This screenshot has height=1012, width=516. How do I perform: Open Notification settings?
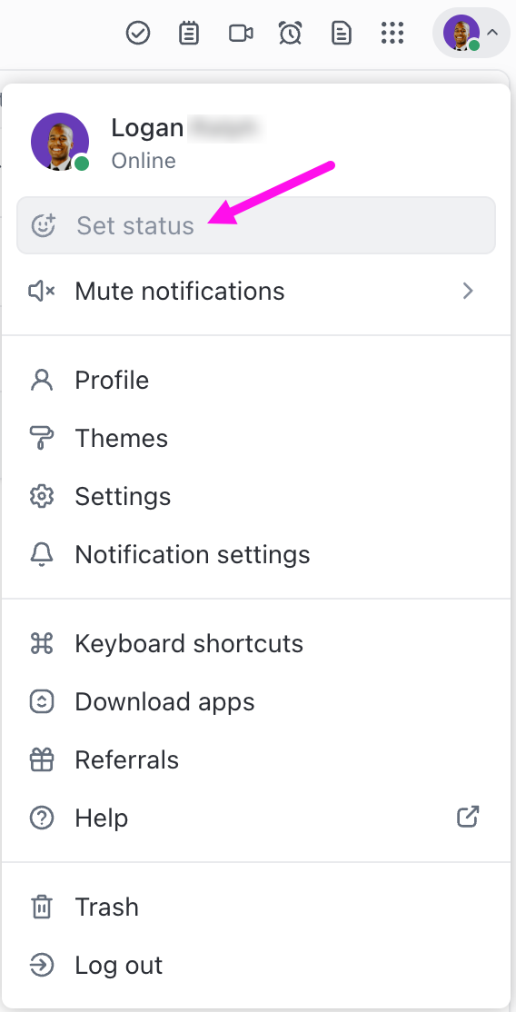coord(256,554)
